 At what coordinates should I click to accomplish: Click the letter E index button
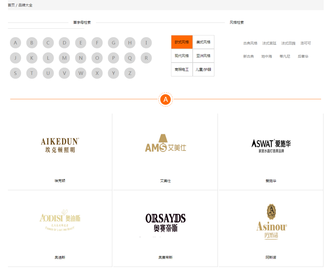(81, 43)
